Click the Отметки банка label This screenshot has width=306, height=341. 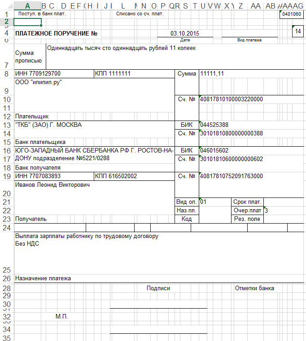[254, 288]
